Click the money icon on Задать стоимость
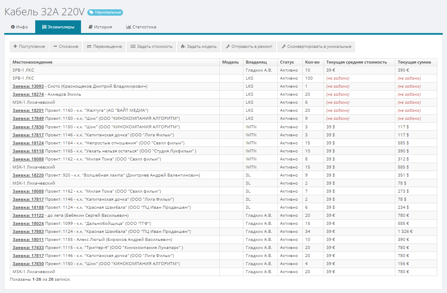This screenshot has width=447, height=293. [x=133, y=47]
